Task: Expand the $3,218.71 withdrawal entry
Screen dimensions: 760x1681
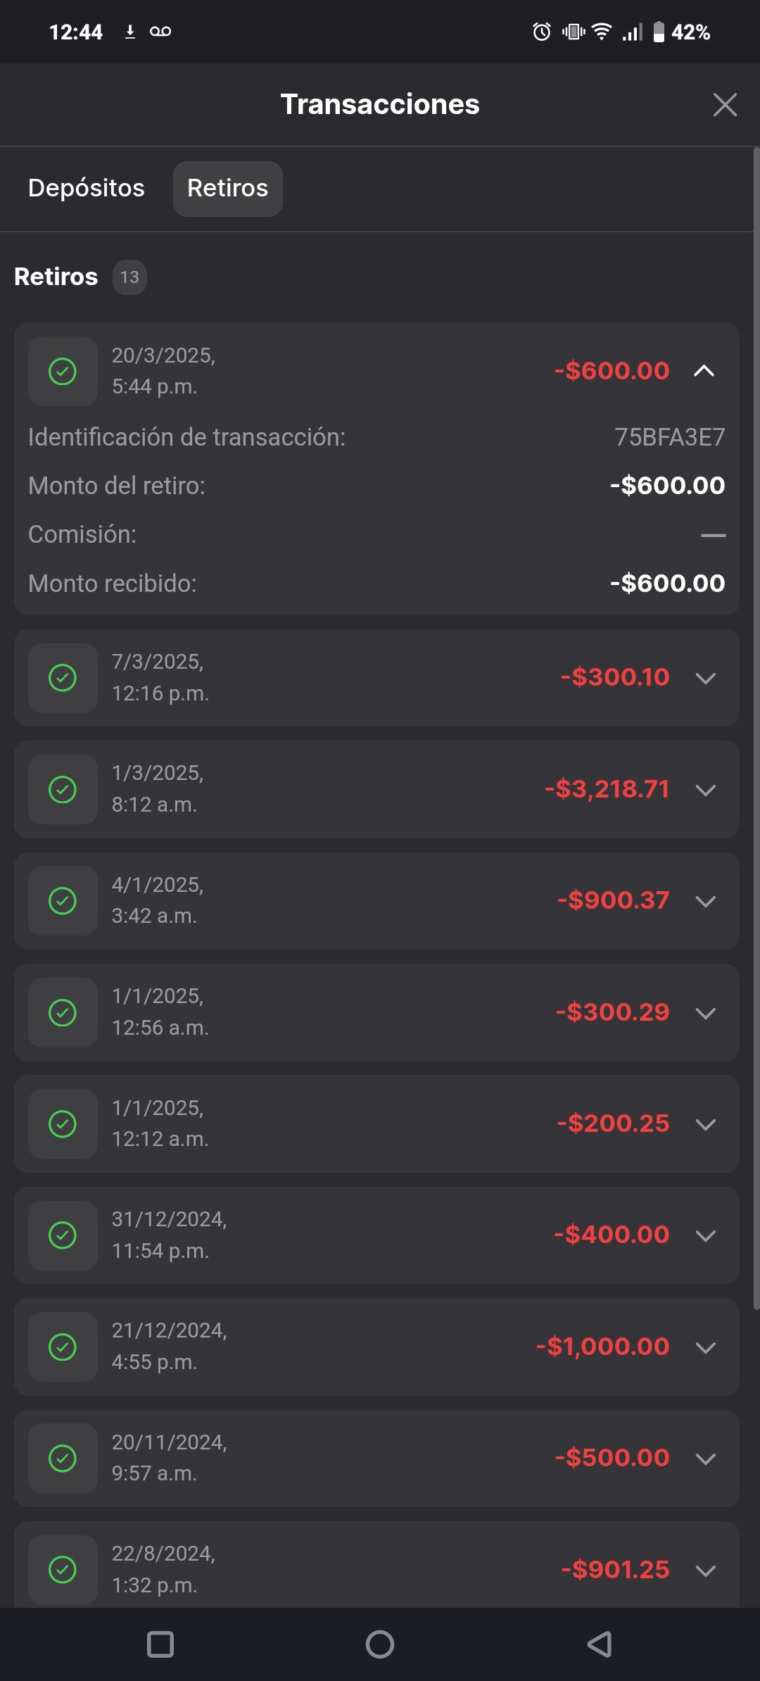Action: pyautogui.click(x=705, y=790)
